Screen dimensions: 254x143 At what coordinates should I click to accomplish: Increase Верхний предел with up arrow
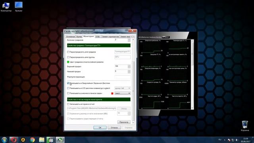[x=129, y=66]
